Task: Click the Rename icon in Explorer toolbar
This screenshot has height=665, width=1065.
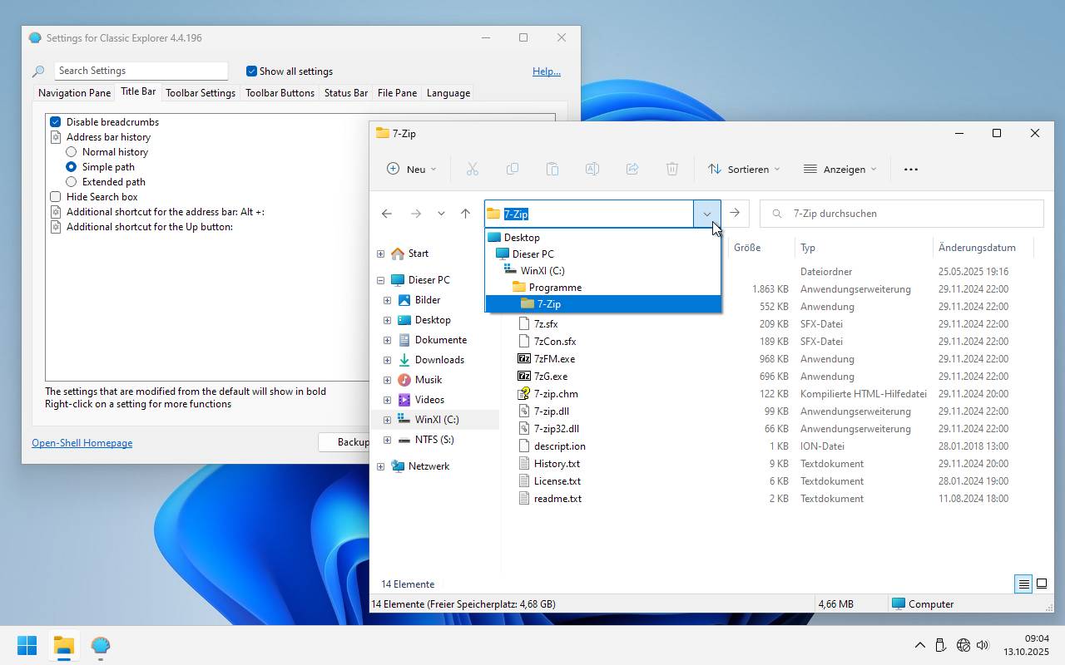Action: pyautogui.click(x=592, y=169)
